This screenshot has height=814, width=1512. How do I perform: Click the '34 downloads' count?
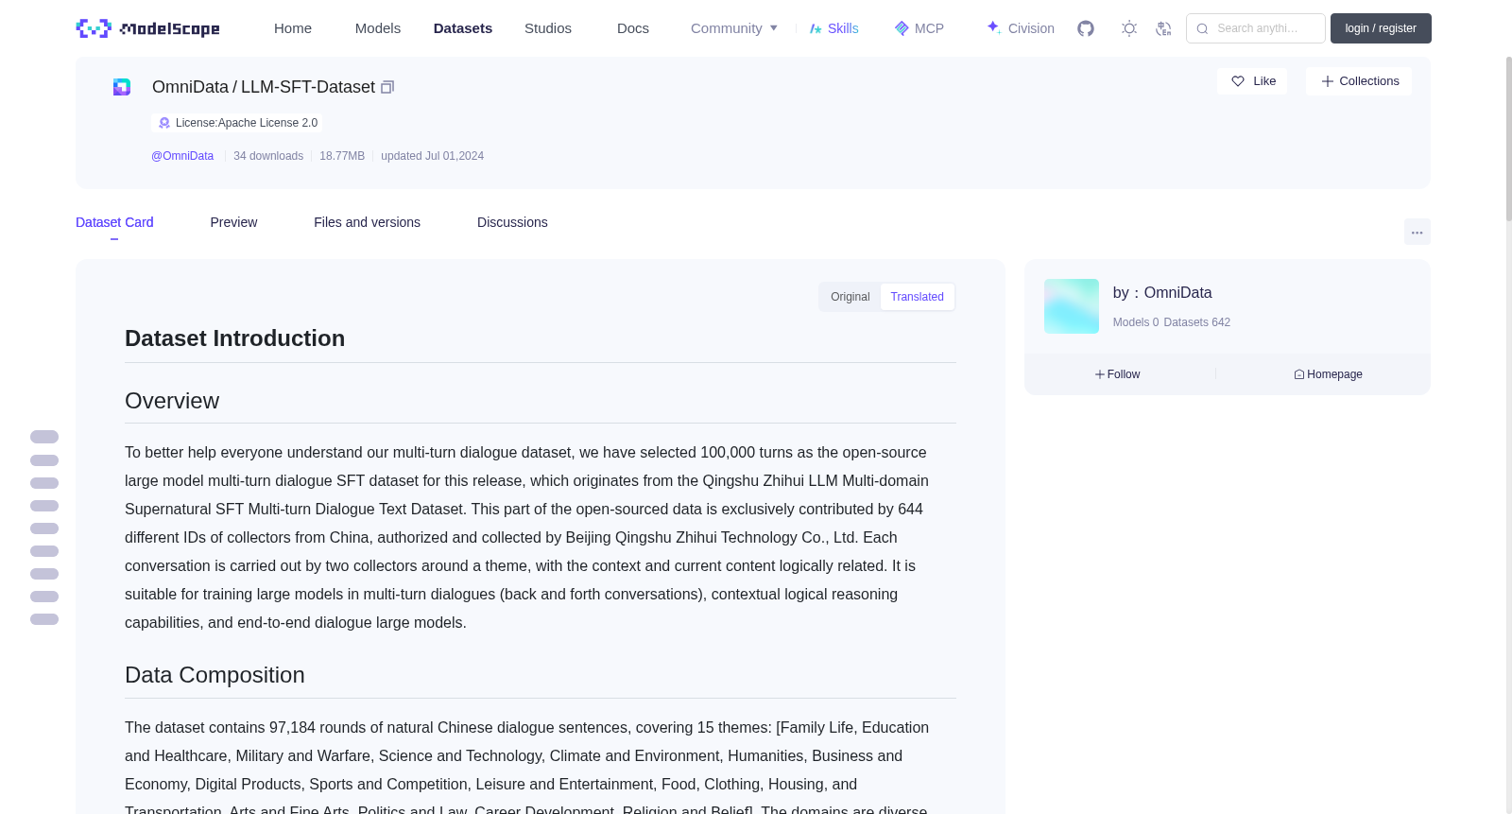pos(268,156)
